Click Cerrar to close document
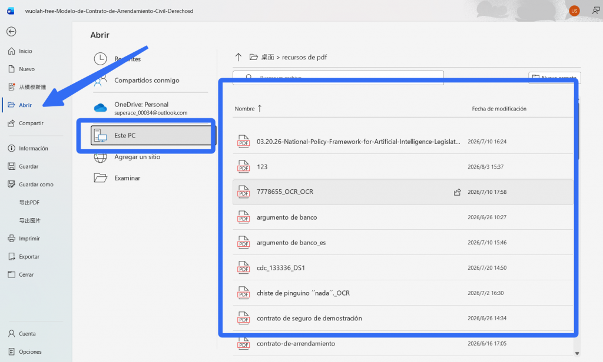Viewport: 603px width, 362px height. [26, 275]
